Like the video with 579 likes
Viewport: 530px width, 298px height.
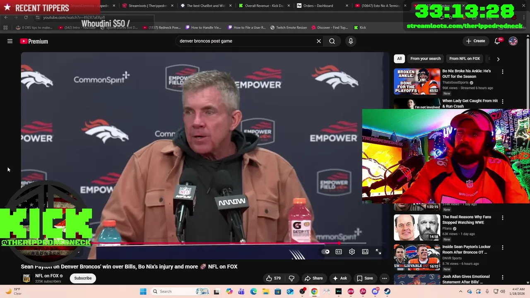(x=274, y=278)
